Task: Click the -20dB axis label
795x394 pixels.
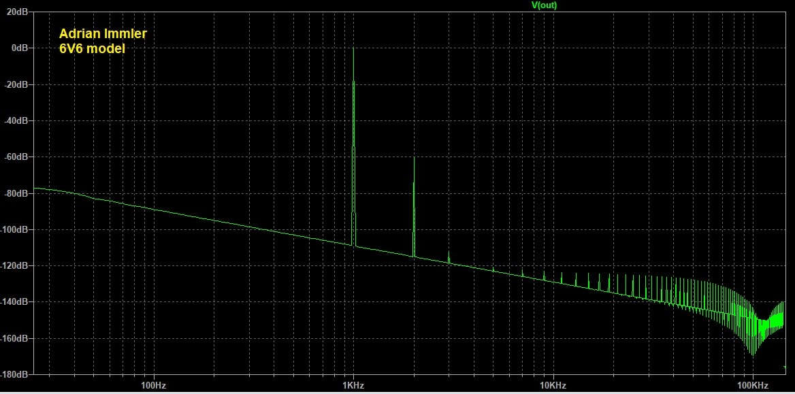Action: click(16, 84)
